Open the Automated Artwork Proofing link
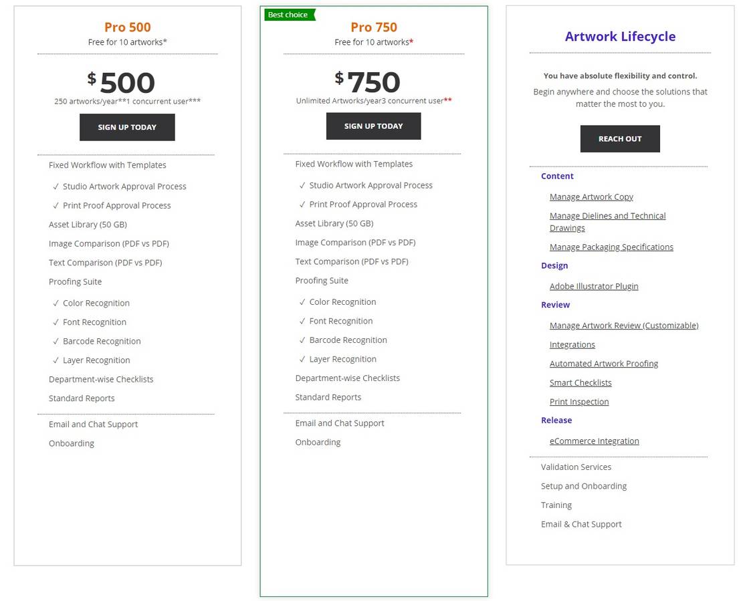 603,363
